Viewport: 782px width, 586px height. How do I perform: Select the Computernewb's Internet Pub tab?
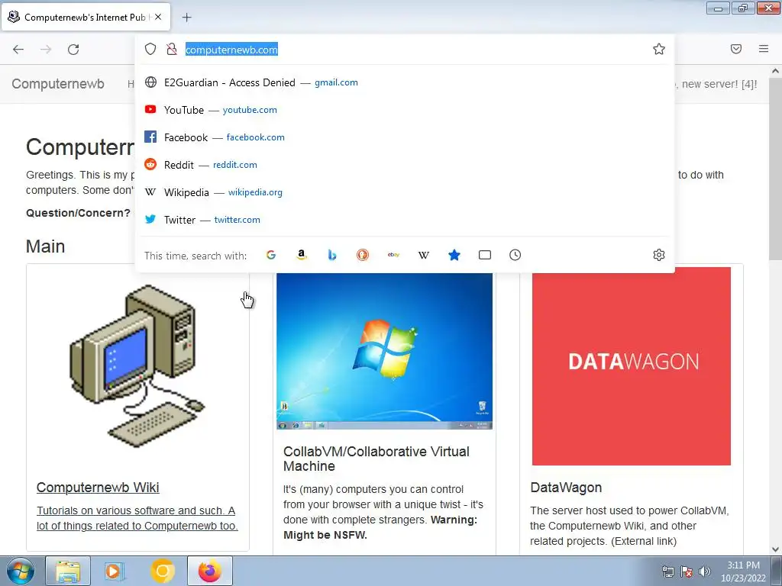[86, 17]
